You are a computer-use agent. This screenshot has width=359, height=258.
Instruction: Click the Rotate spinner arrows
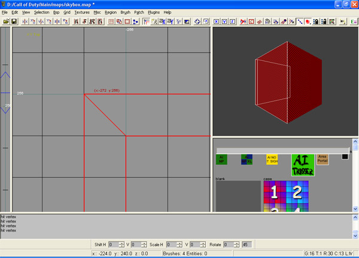(x=236, y=244)
